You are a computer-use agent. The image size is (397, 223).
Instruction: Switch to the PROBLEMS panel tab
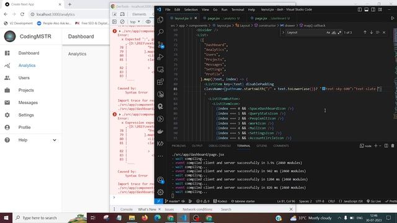point(179,146)
